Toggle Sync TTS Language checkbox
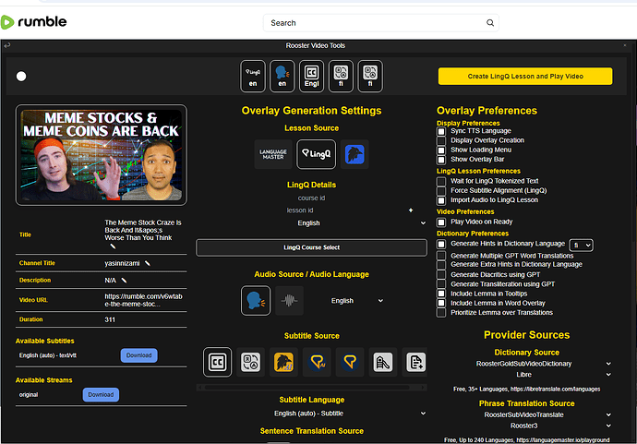This screenshot has width=637, height=444. click(x=441, y=131)
